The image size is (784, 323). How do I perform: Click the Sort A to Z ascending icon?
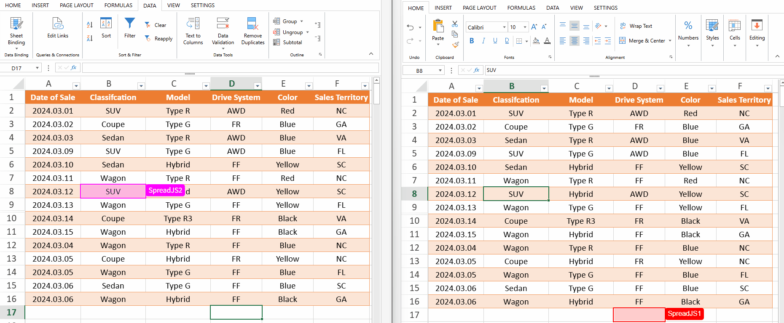90,25
